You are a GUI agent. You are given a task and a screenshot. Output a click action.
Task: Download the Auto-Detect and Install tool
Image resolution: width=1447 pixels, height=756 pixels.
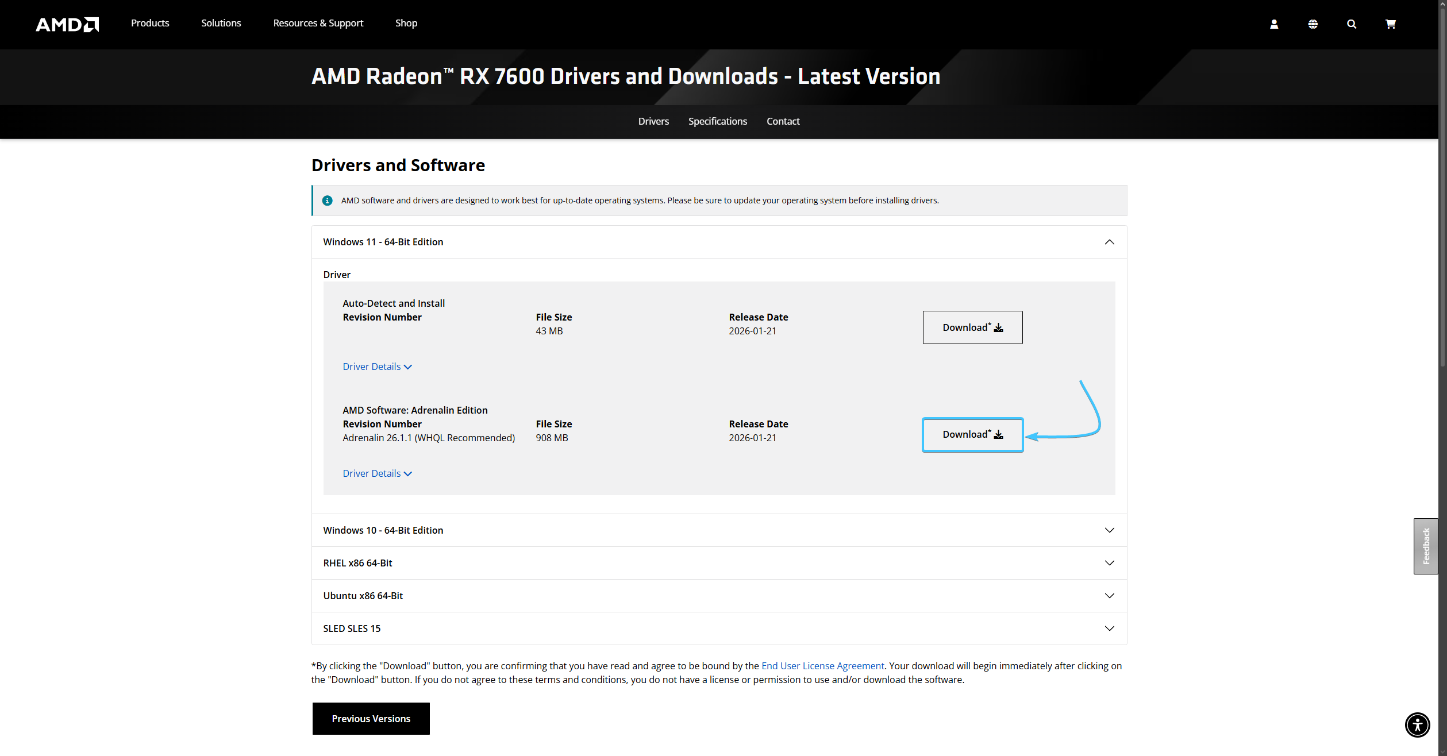[972, 327]
